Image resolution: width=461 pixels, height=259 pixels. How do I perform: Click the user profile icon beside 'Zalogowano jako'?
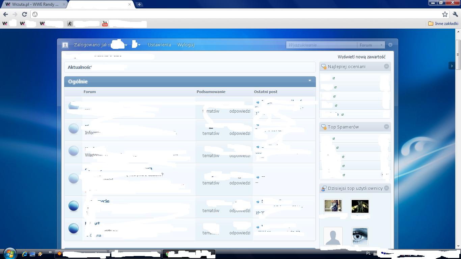click(x=65, y=45)
